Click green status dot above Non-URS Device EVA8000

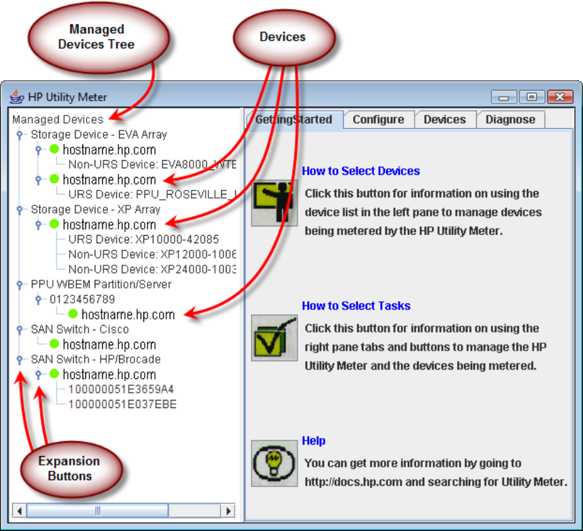[54, 149]
